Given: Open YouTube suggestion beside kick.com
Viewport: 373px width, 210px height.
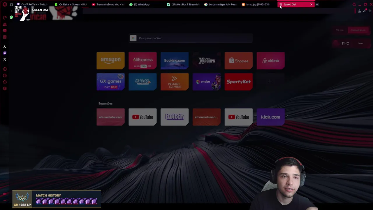Looking at the screenshot, I should pyautogui.click(x=239, y=117).
